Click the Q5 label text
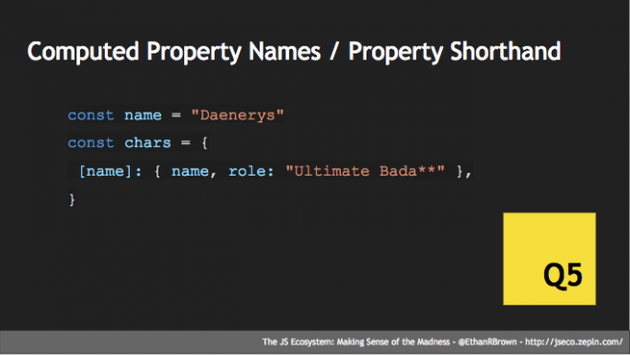630x355 pixels. click(x=562, y=275)
